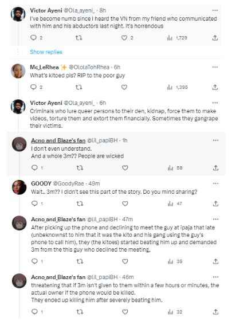Like GOODY's tweet about 3m
Screen dimensions: 232x321
125,203
